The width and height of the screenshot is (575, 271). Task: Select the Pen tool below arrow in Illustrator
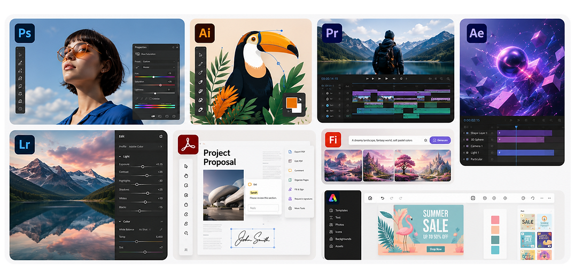tap(200, 64)
